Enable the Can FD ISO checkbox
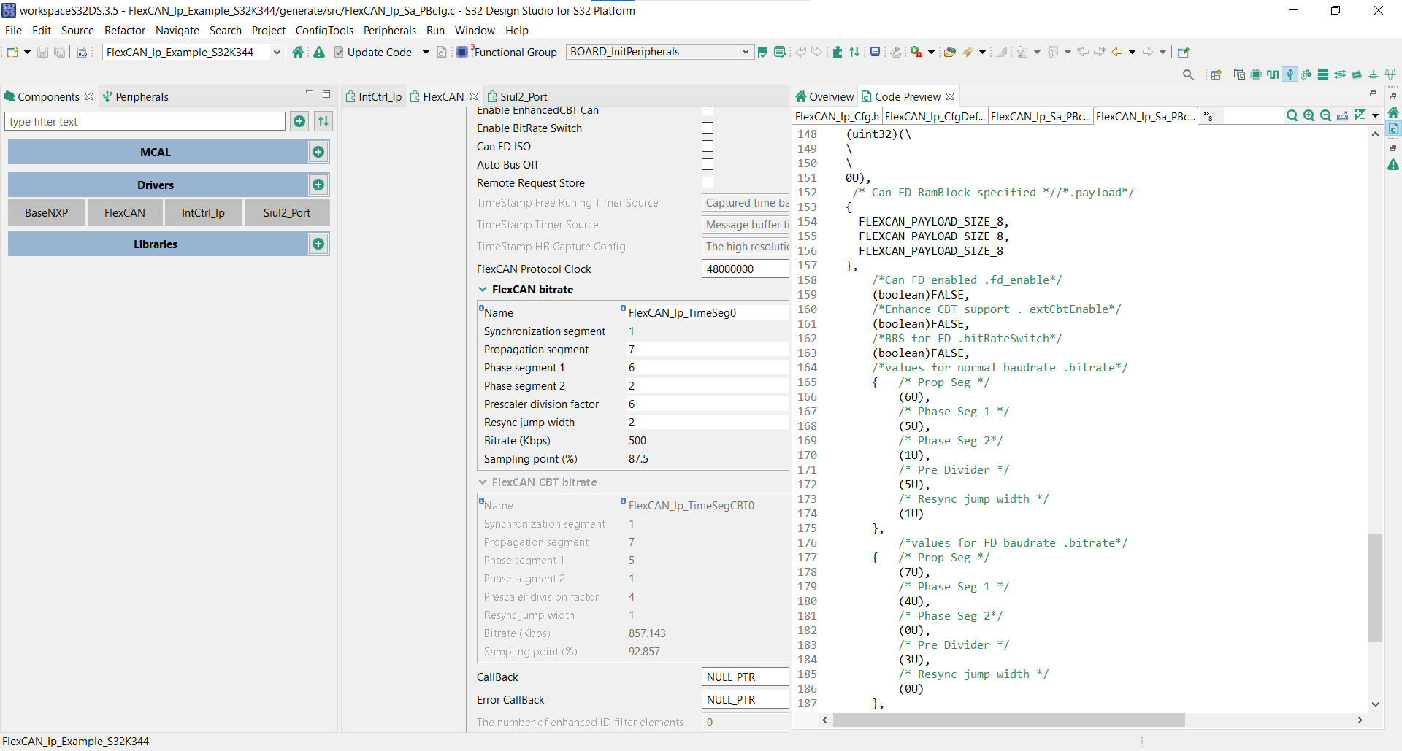Screen dimensions: 1402x751 point(707,146)
